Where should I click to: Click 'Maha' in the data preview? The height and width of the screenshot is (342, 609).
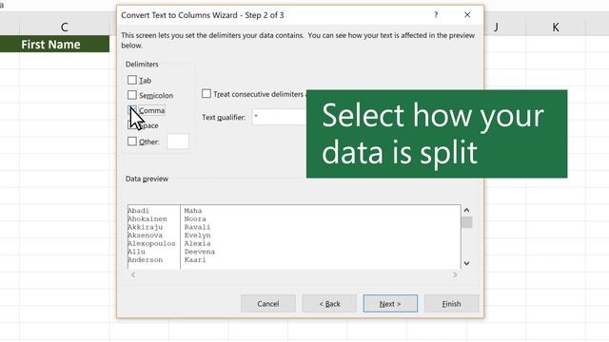pos(193,211)
